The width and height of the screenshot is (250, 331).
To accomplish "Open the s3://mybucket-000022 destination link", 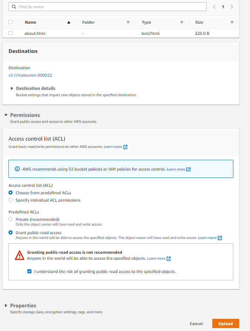I will [30, 75].
